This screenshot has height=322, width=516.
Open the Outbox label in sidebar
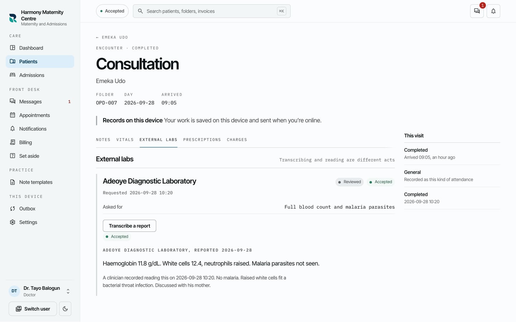(27, 209)
